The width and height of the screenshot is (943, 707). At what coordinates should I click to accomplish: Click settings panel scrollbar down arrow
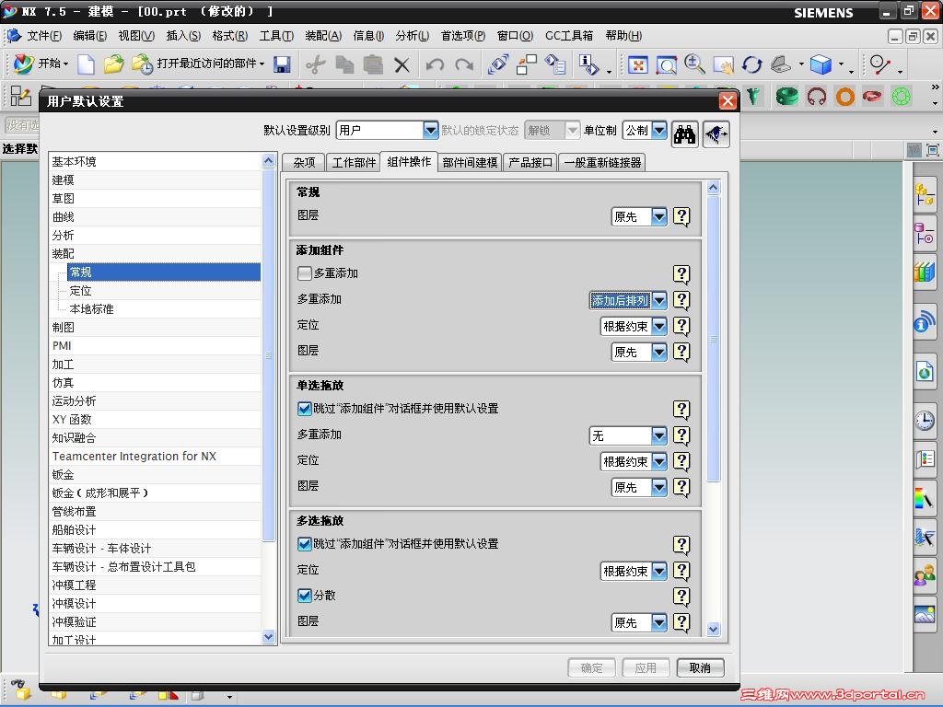[x=714, y=629]
